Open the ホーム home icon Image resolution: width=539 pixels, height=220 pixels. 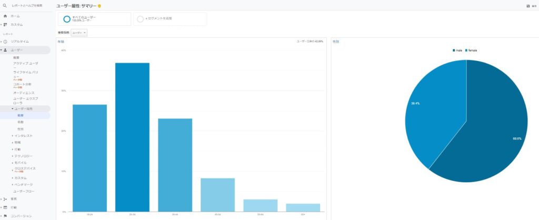tap(5, 16)
